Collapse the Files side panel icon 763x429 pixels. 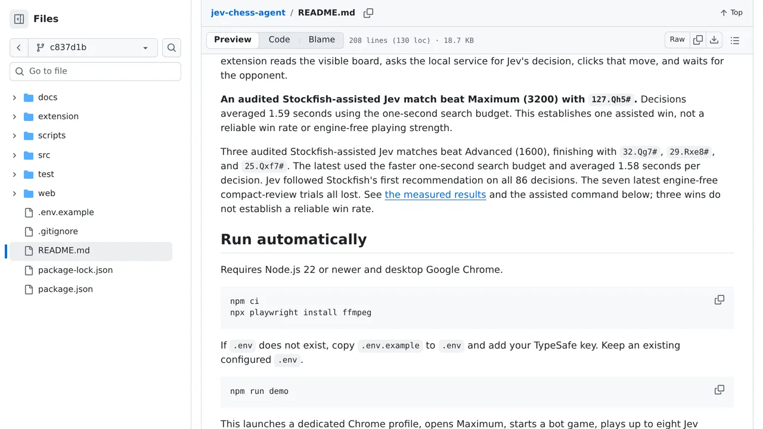pyautogui.click(x=19, y=19)
